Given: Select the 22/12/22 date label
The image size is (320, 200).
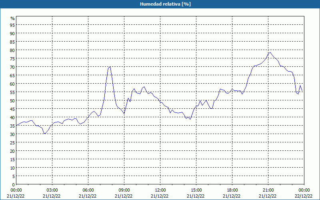Looking at the screenshot, I should click(x=304, y=196).
